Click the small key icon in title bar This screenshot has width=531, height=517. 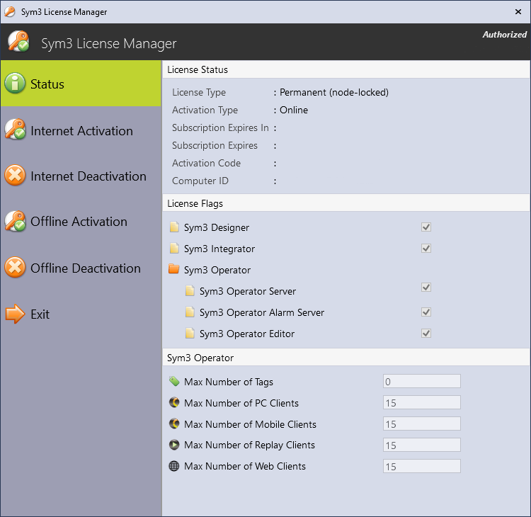click(x=10, y=11)
